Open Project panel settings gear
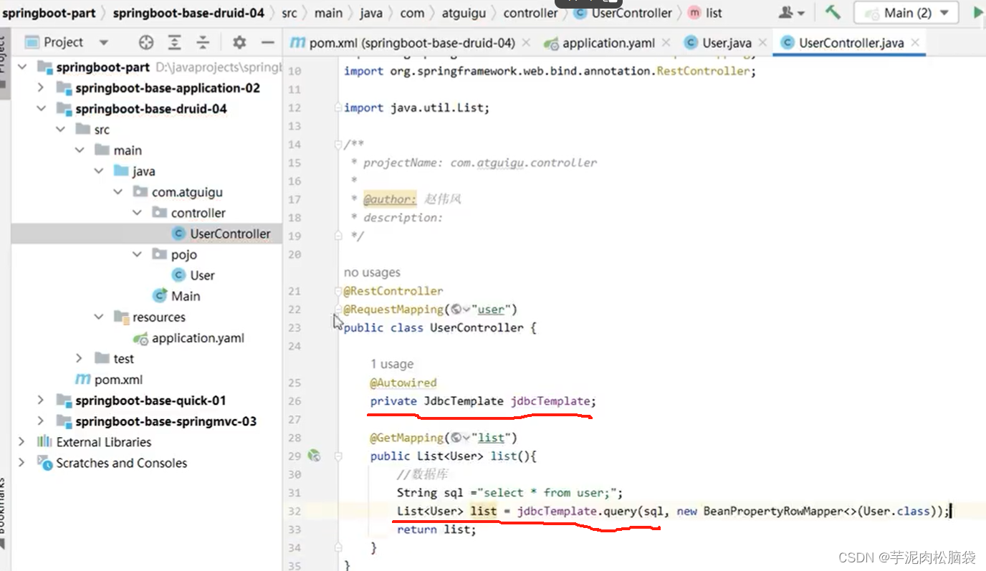The image size is (986, 571). tap(239, 42)
